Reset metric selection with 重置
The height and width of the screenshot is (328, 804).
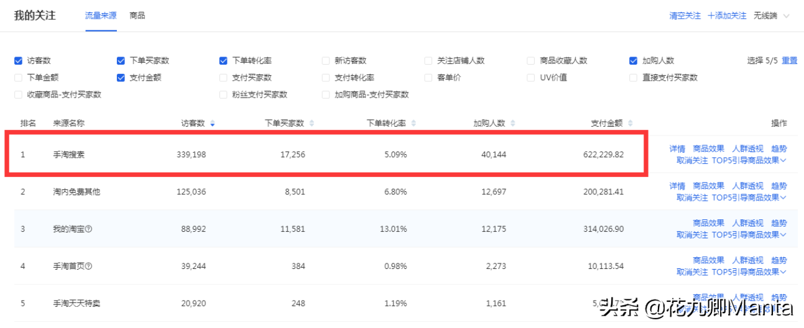[x=790, y=61]
